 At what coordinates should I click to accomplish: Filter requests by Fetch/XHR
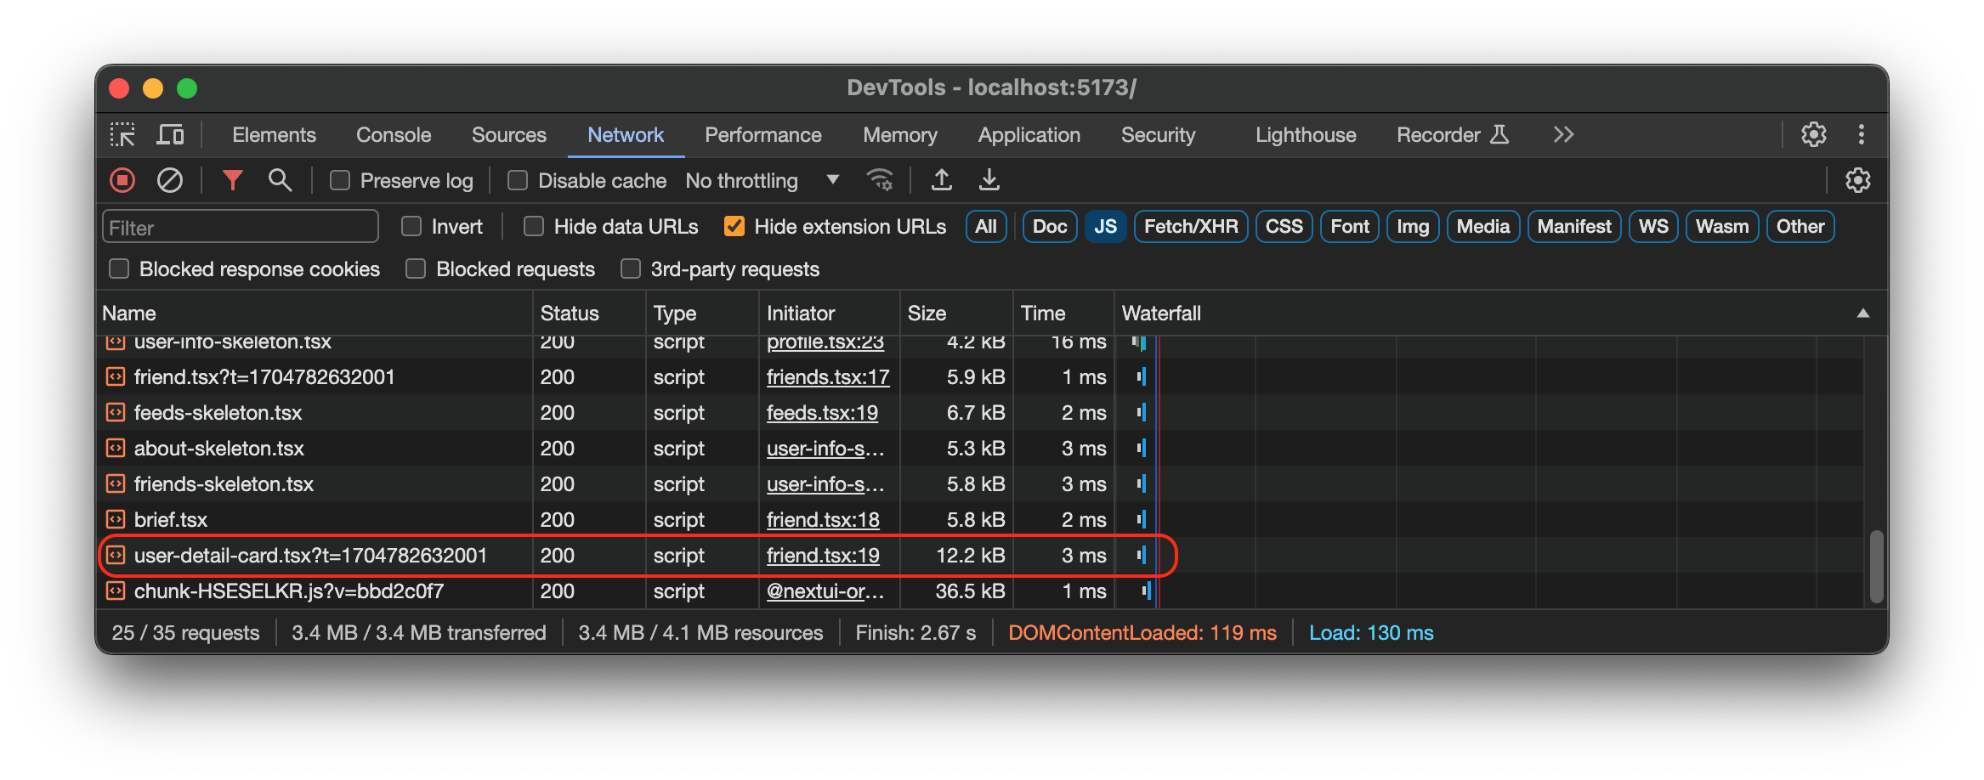pyautogui.click(x=1190, y=226)
